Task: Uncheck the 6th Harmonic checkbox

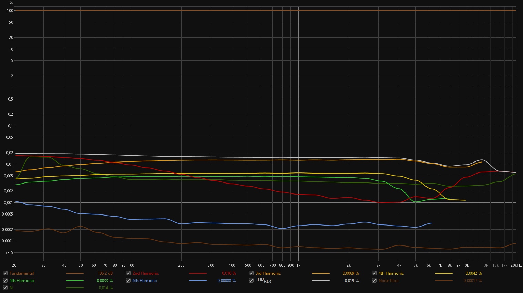Action: tap(128, 280)
